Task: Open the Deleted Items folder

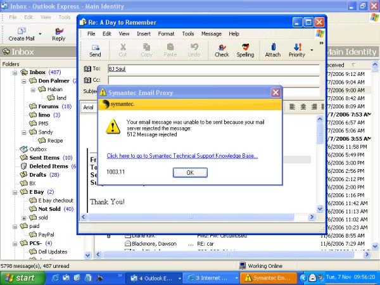Action: [x=49, y=166]
